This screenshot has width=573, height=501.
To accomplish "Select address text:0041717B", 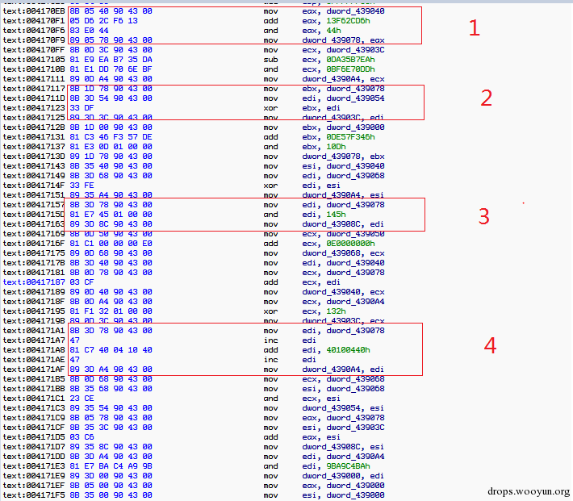I will 34,263.
